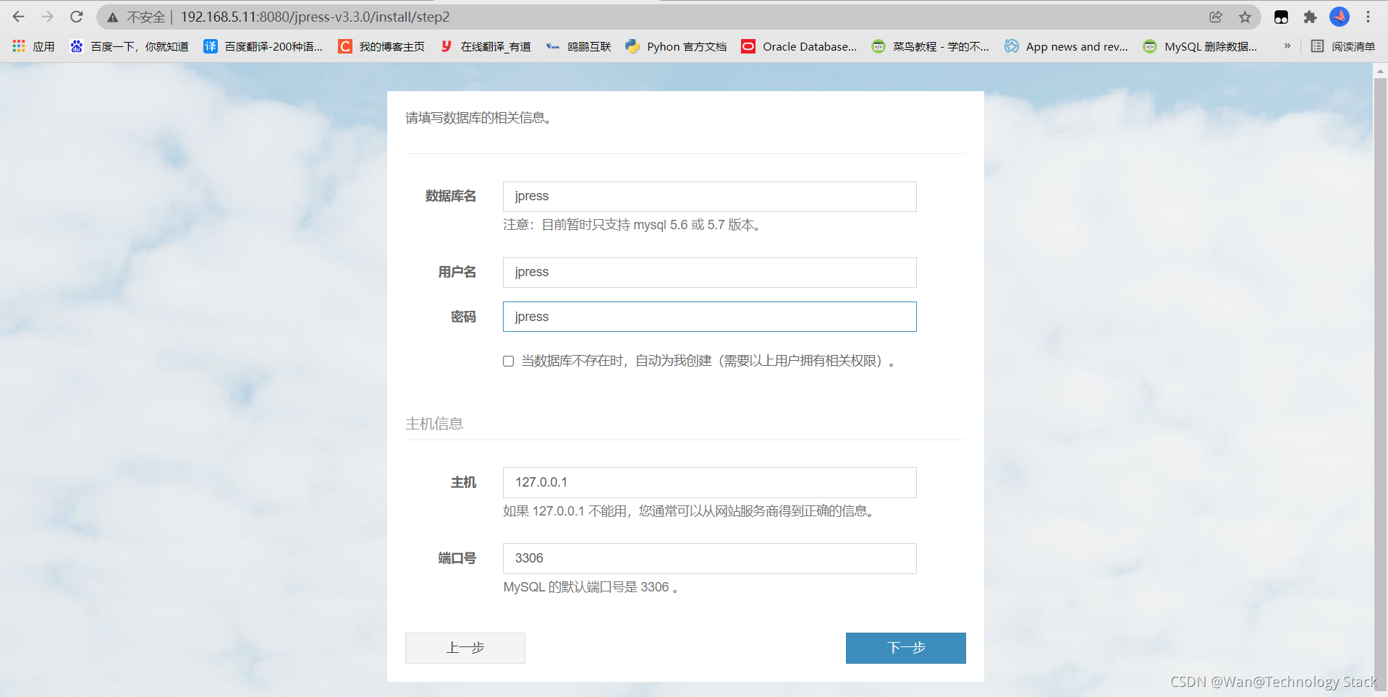Open the 应用 apps grid shortcut
Image resolution: width=1388 pixels, height=697 pixels.
[x=33, y=46]
